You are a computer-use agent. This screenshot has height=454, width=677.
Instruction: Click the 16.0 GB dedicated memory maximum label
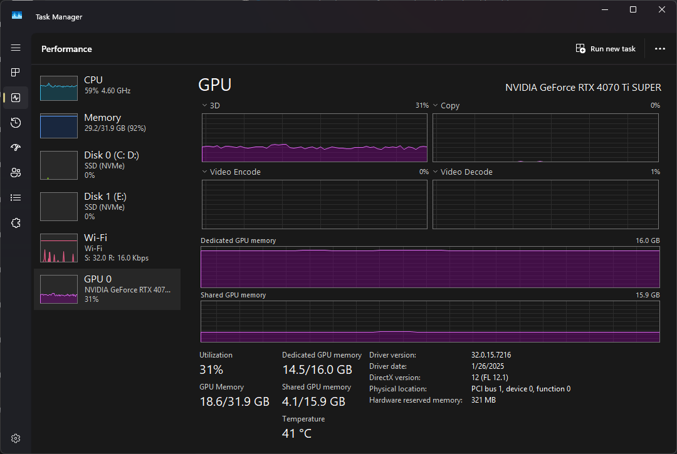coord(648,240)
